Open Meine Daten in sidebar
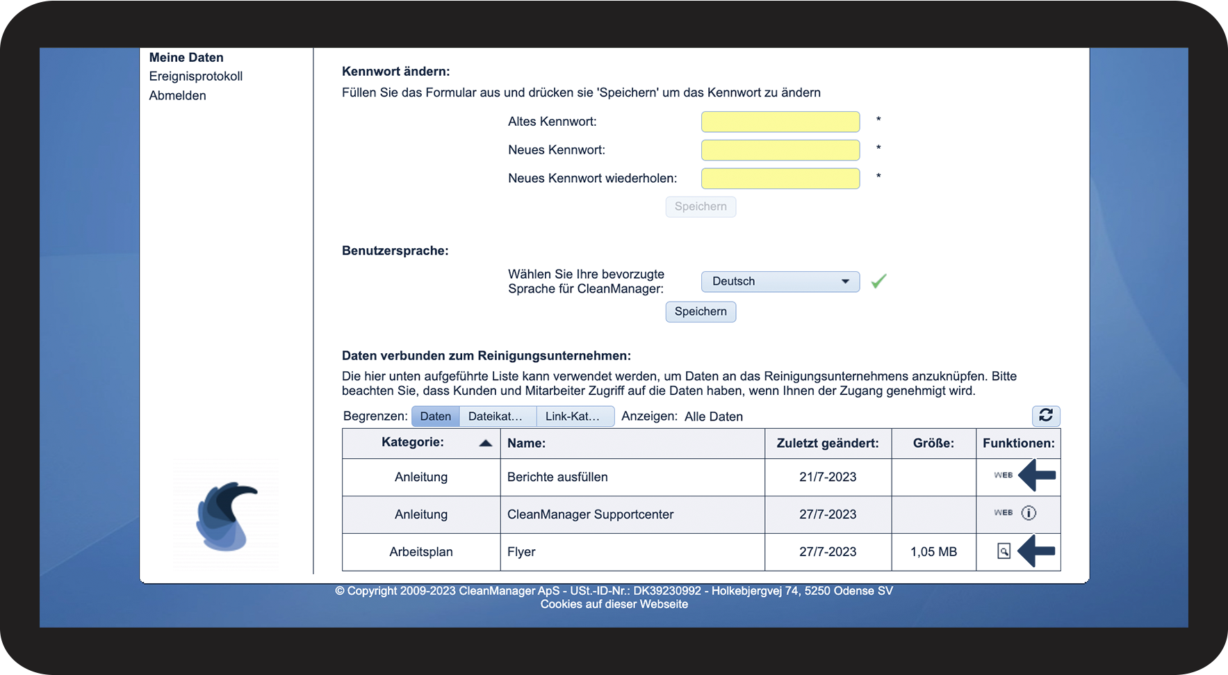 point(186,58)
